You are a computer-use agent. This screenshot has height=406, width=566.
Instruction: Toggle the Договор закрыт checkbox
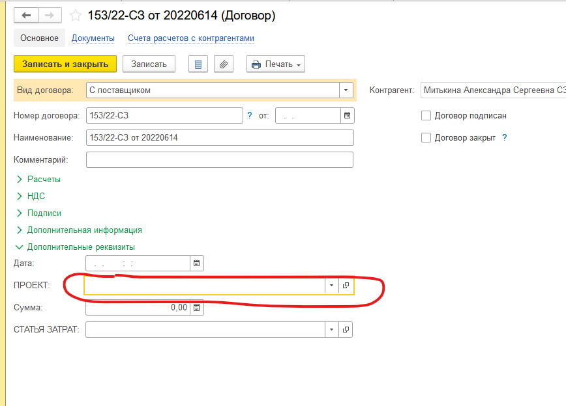[426, 138]
